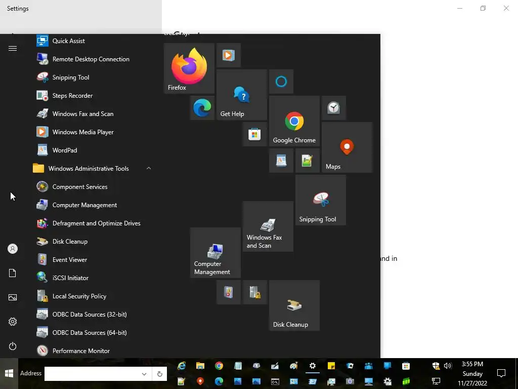518x389 pixels.
Task: Collapse Windows Administrative Tools folder
Action: pyautogui.click(x=149, y=168)
